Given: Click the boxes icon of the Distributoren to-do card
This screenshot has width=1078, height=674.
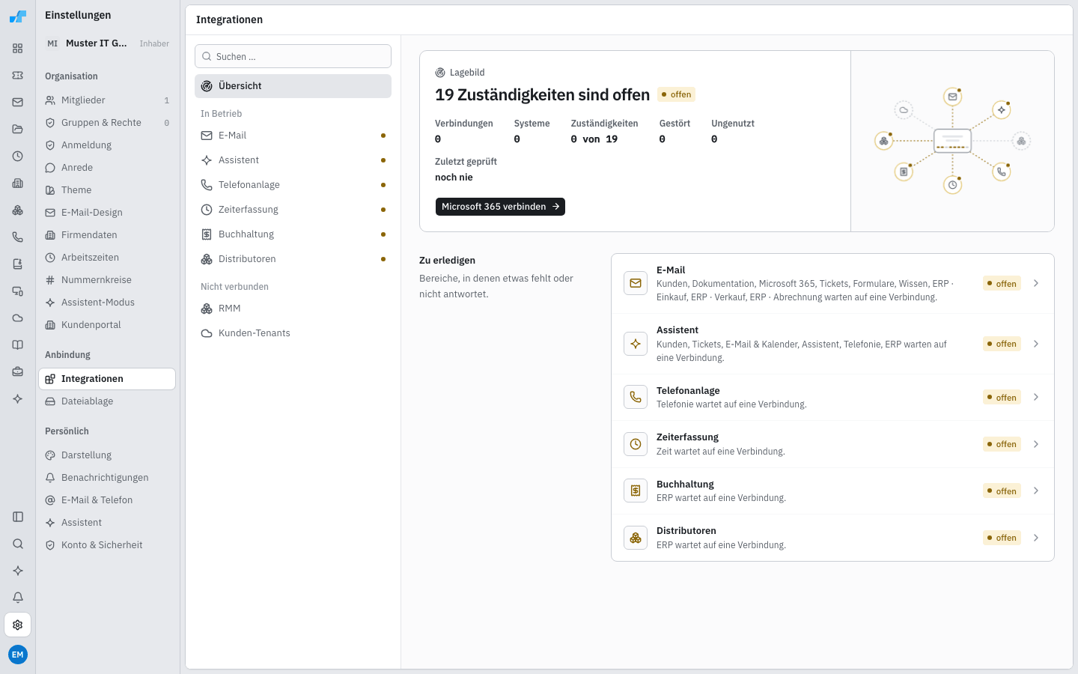Looking at the screenshot, I should [636, 538].
